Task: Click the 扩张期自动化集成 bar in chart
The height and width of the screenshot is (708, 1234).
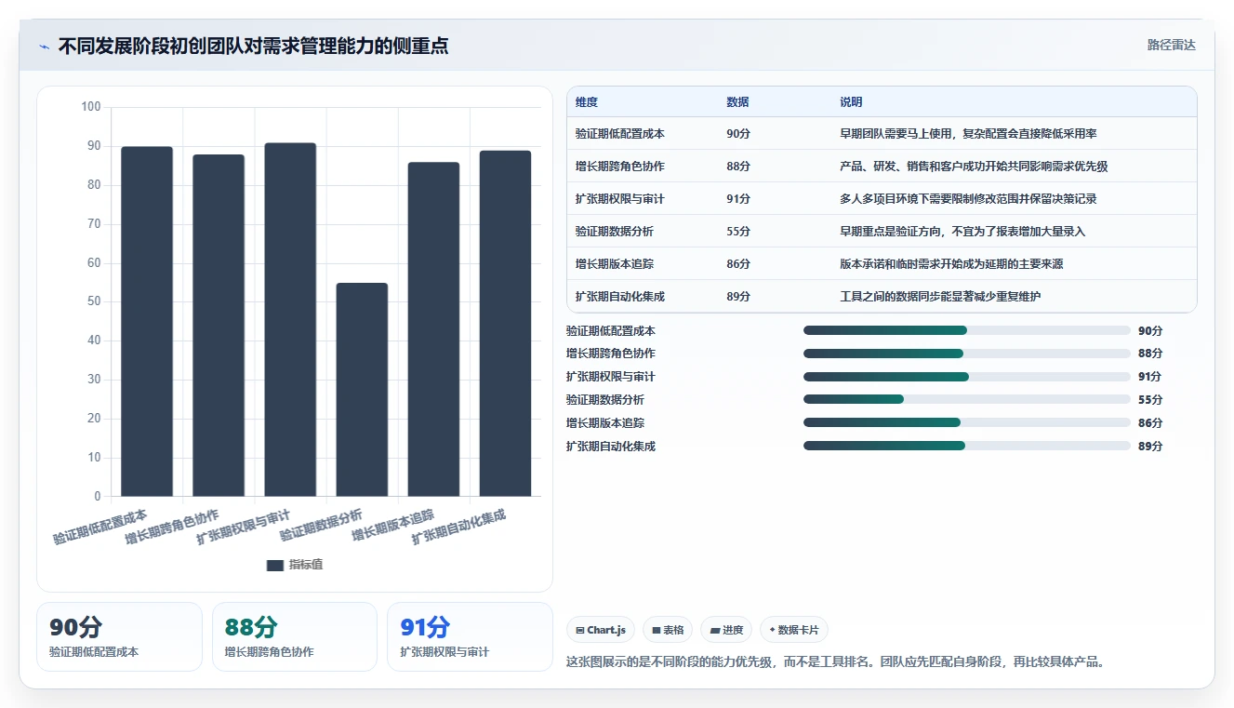Action: (505, 323)
